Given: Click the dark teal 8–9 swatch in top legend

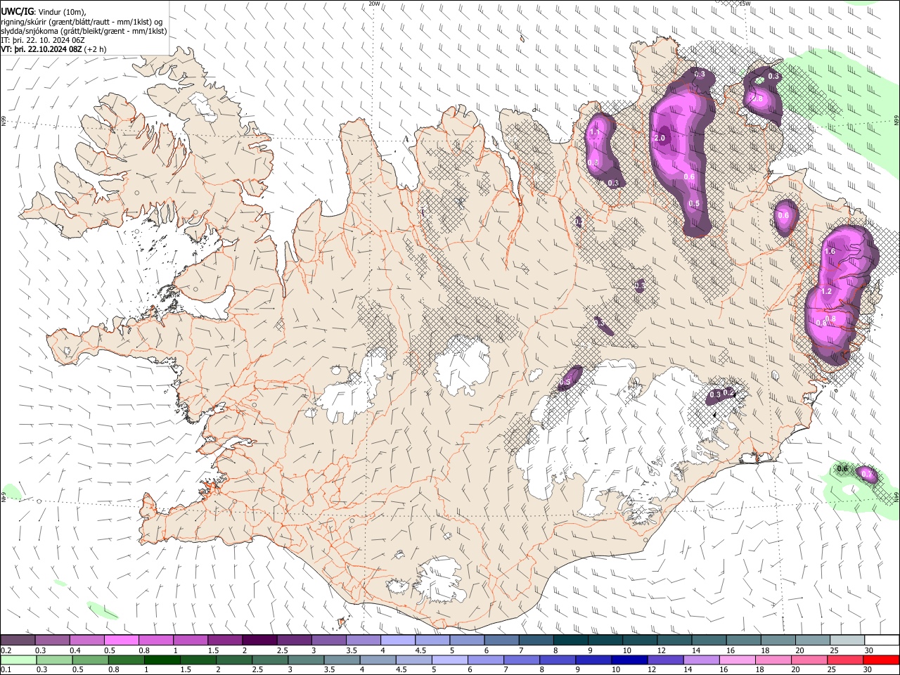Looking at the screenshot, I should click(570, 641).
